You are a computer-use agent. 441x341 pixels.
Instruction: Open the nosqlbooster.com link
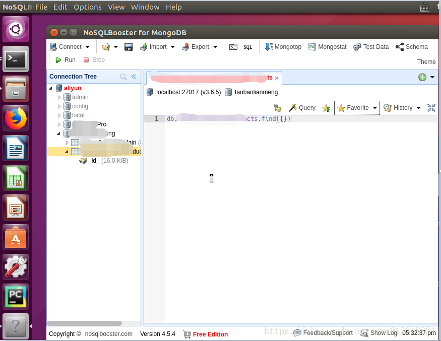point(108,334)
